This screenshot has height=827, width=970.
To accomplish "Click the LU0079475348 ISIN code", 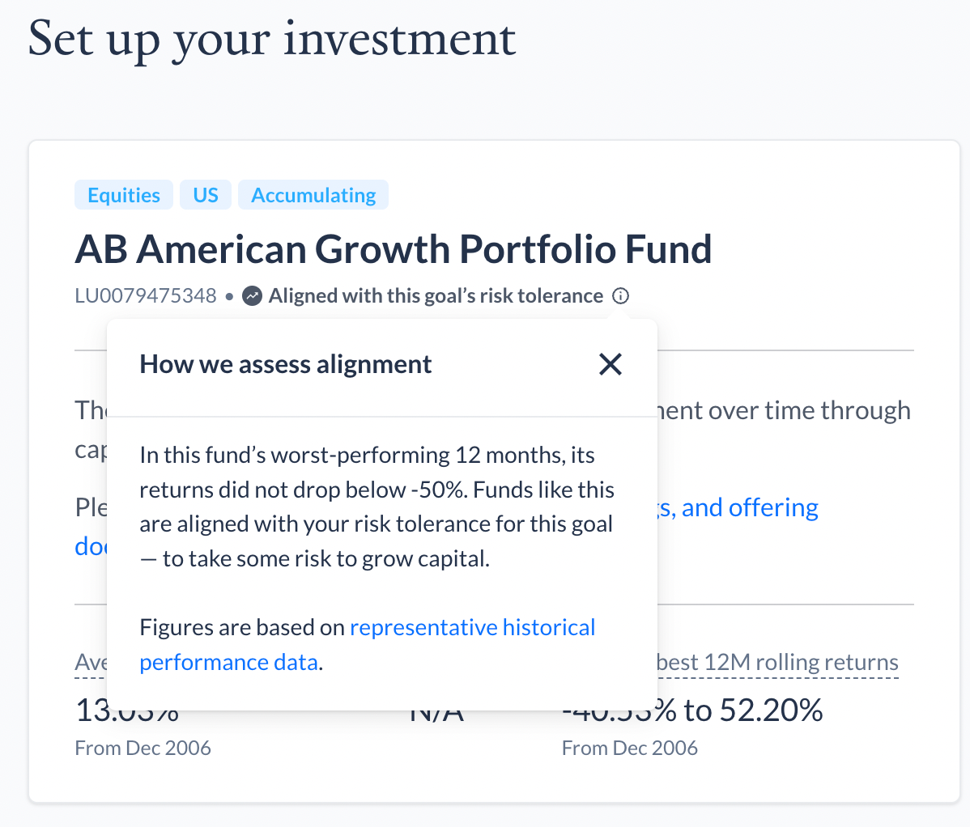I will pyautogui.click(x=146, y=296).
